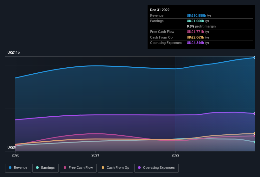Click the UK£4.346b operating expenses value
Screen dimensions: 260x177
coord(195,43)
